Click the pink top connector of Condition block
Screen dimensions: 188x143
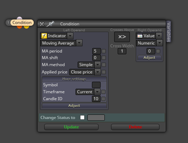click(x=19, y=18)
